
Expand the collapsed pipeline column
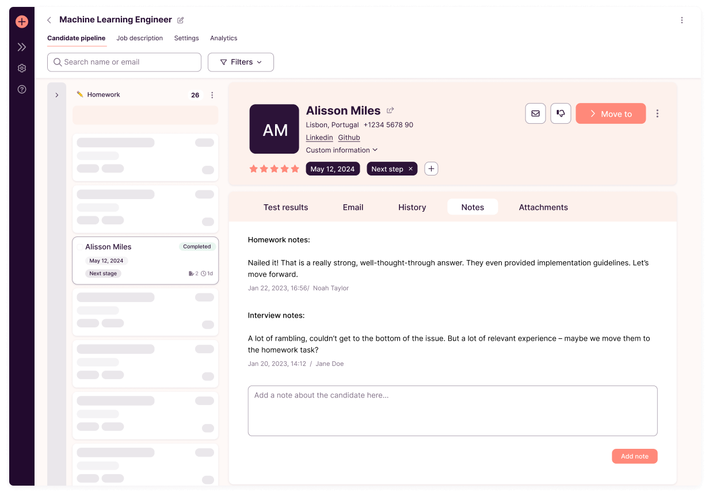click(x=56, y=95)
